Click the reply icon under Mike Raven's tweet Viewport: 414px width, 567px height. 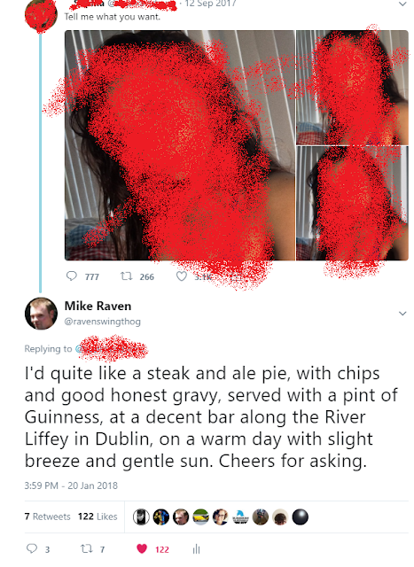pos(32,548)
